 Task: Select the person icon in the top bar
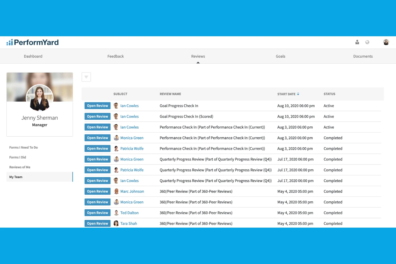pos(357,42)
